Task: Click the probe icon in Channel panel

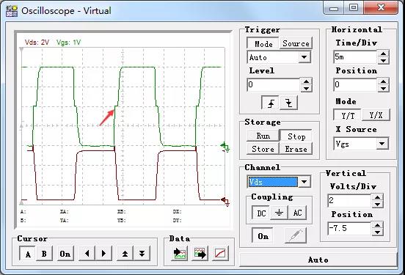Action: [x=296, y=235]
